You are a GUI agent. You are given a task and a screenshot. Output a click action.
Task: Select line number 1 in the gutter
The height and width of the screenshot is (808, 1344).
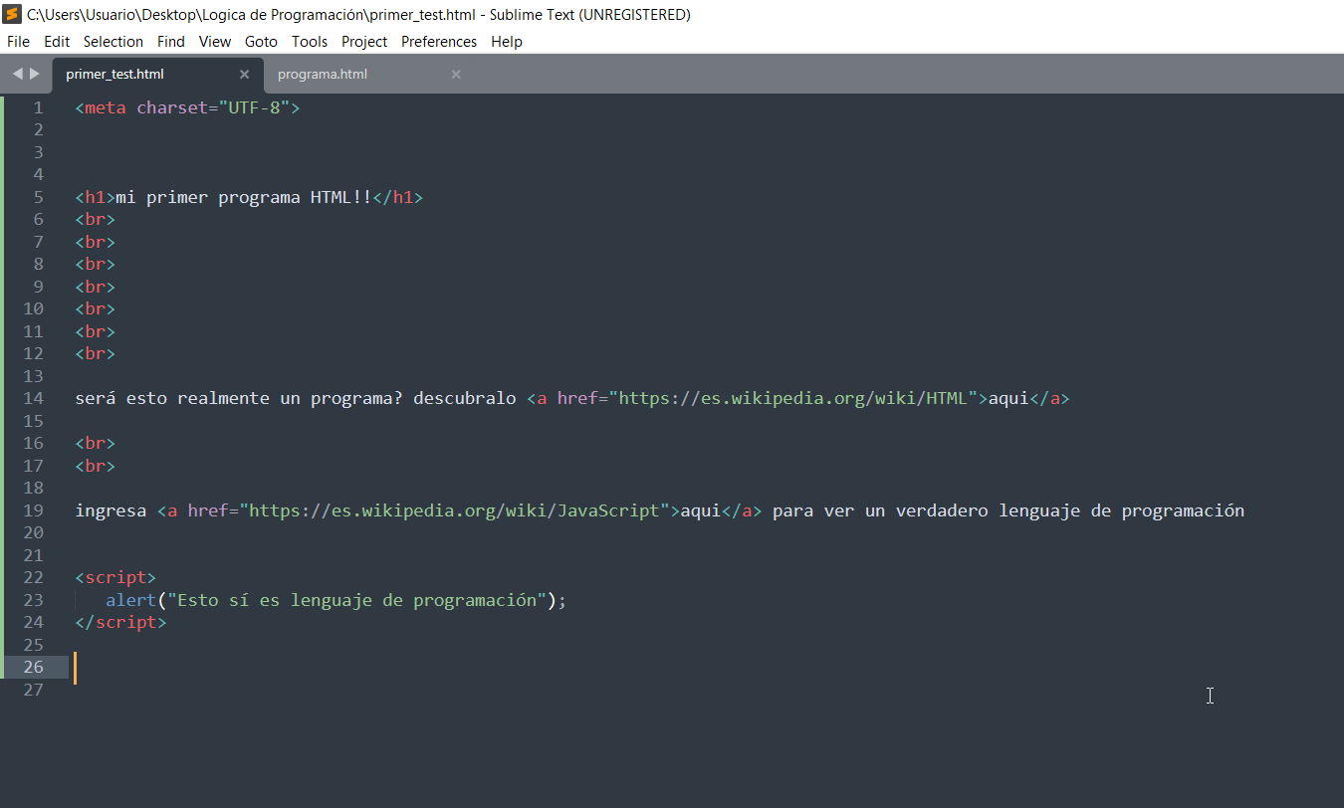(x=38, y=107)
